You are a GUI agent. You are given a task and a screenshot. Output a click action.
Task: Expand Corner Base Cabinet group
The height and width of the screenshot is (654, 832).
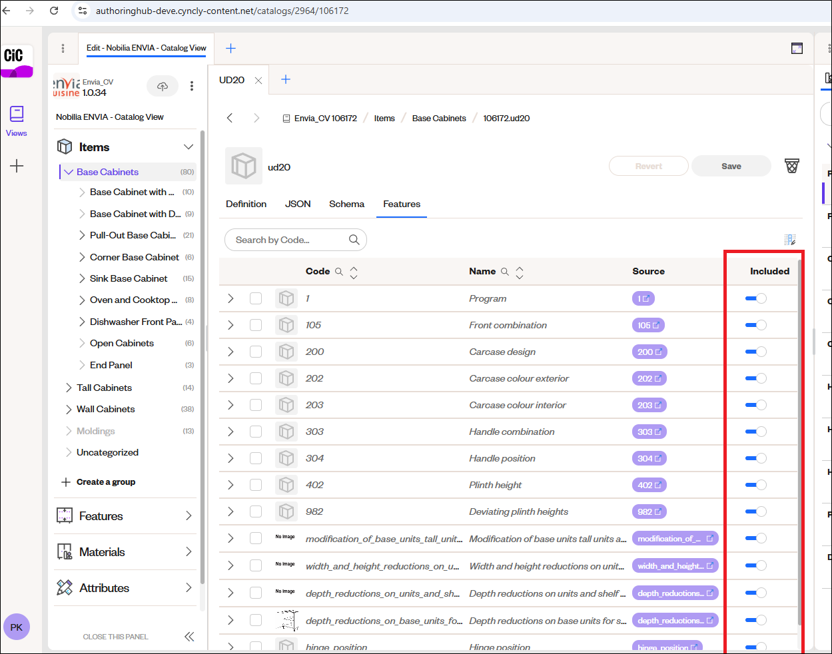pyautogui.click(x=82, y=257)
